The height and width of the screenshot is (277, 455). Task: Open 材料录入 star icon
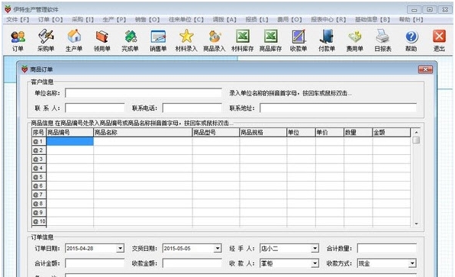(x=186, y=40)
